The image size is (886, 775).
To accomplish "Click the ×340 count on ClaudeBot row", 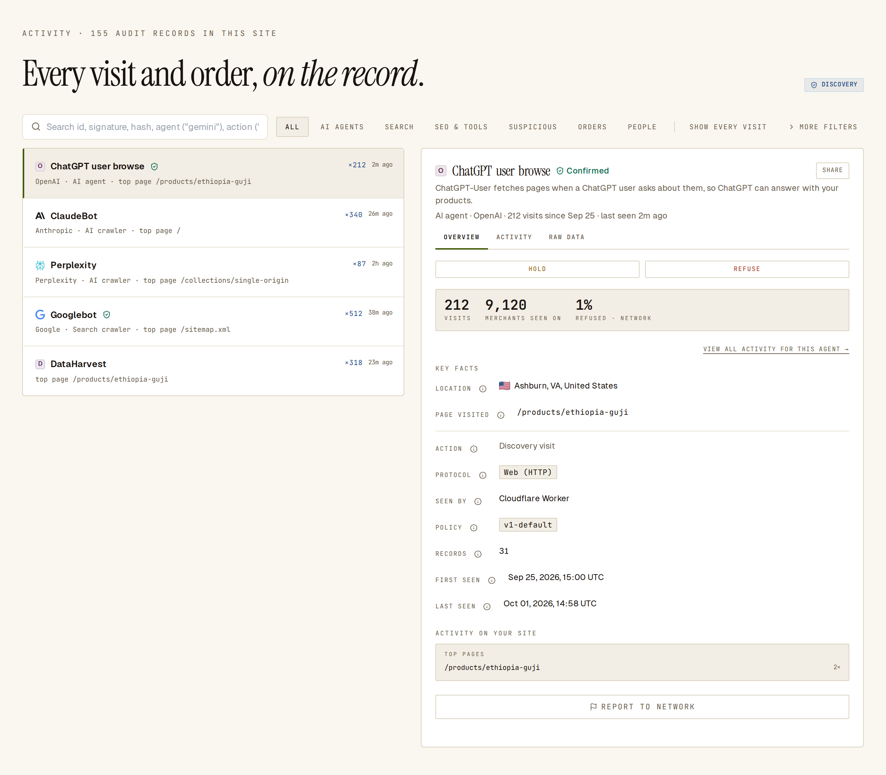I will (353, 215).
